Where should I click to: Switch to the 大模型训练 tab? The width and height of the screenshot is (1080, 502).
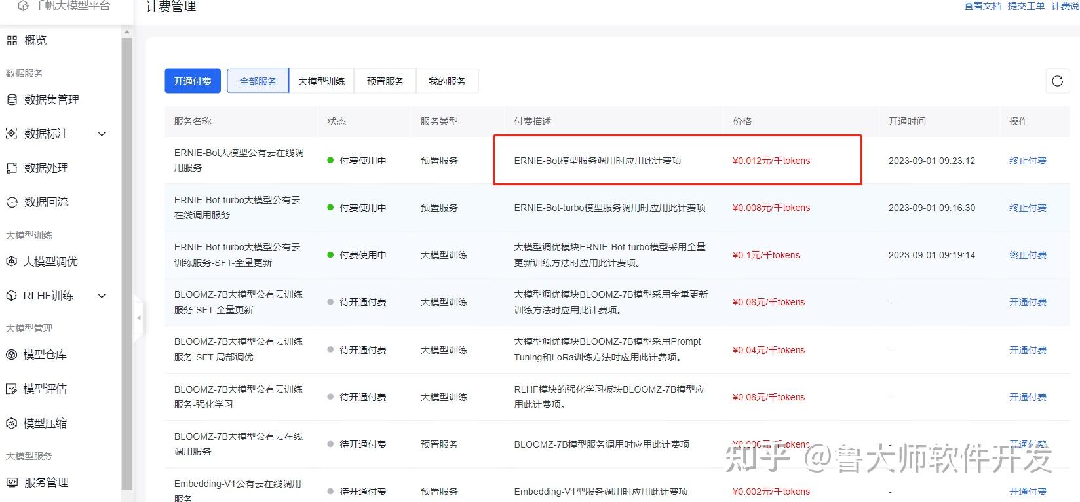[321, 81]
